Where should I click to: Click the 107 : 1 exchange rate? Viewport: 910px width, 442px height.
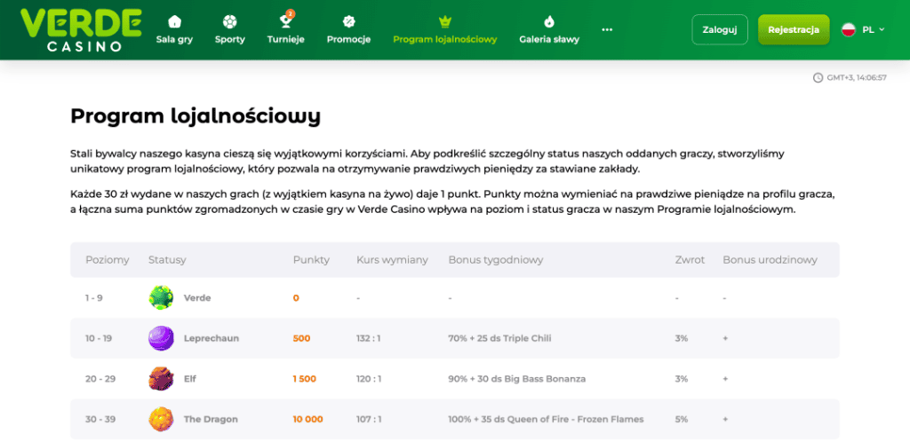(x=369, y=419)
